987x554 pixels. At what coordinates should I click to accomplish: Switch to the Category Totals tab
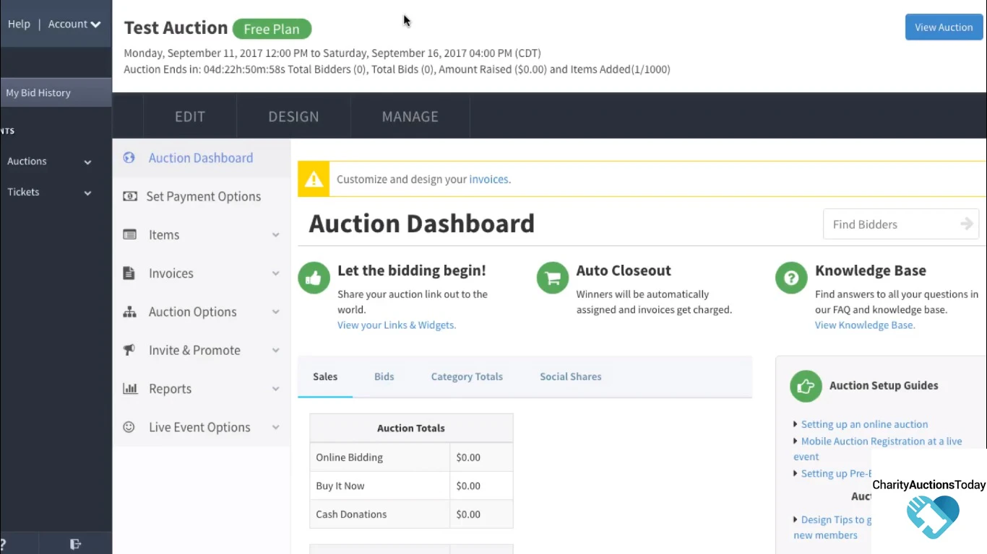[x=467, y=377]
